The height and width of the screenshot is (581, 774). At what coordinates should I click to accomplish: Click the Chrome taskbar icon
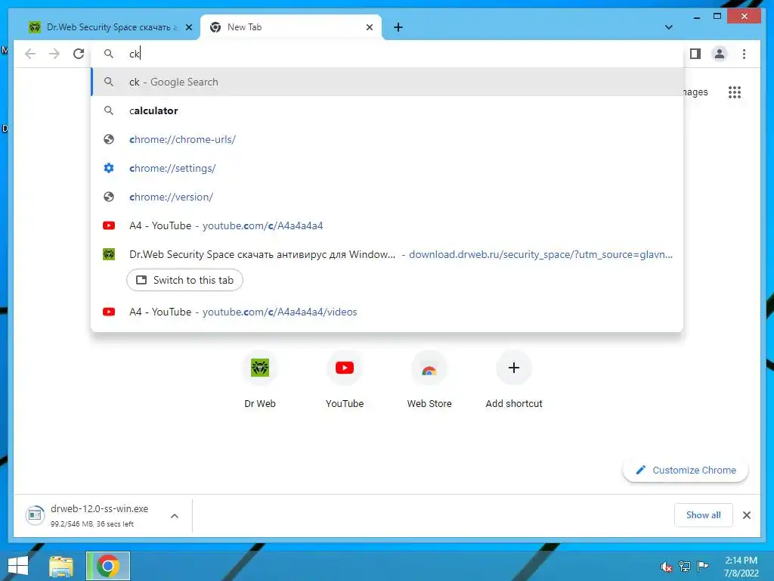[x=108, y=566]
